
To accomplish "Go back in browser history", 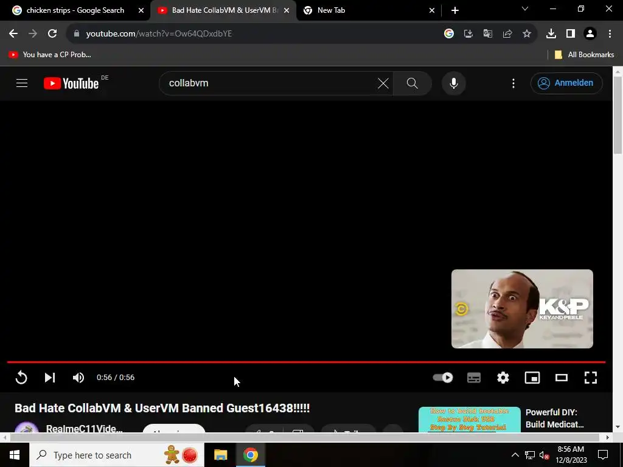I will point(13,34).
